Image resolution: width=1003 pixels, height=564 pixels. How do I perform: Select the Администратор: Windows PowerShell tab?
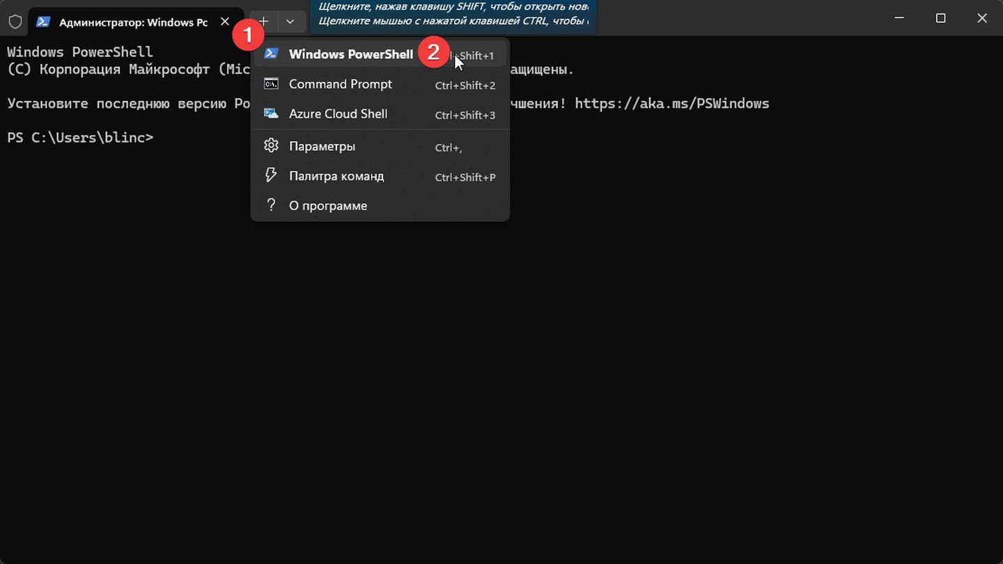pyautogui.click(x=136, y=22)
